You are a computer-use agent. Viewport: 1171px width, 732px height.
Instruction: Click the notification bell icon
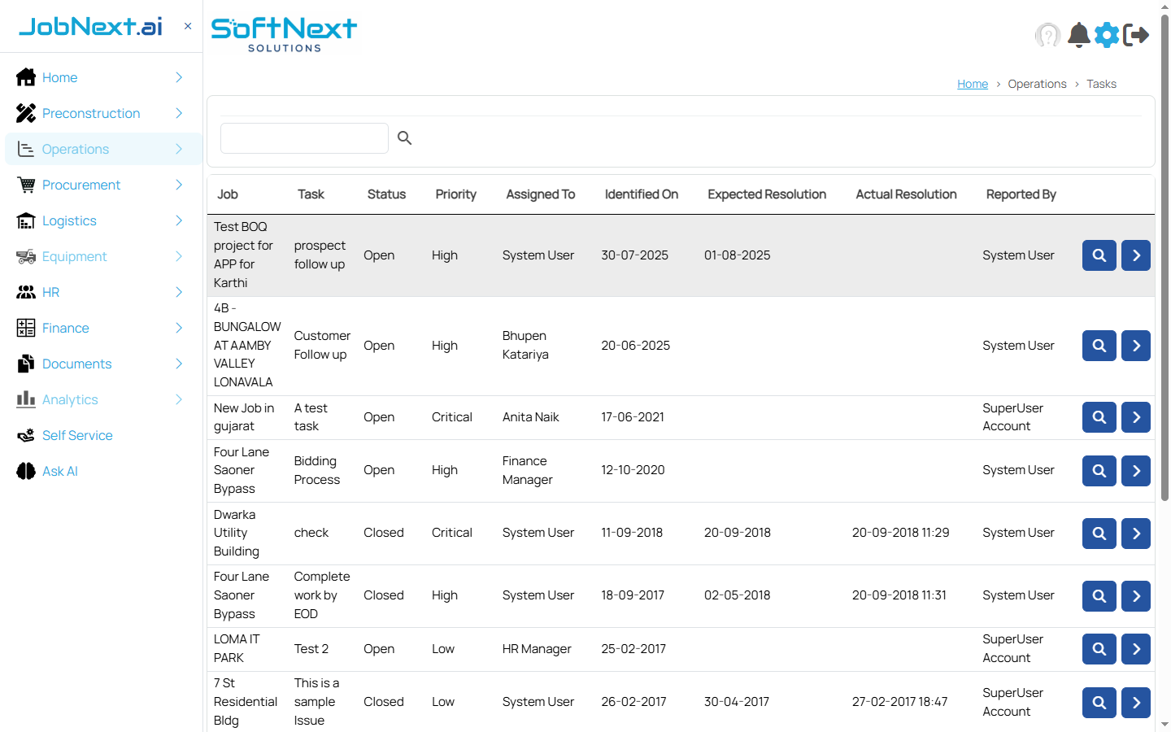(x=1078, y=35)
